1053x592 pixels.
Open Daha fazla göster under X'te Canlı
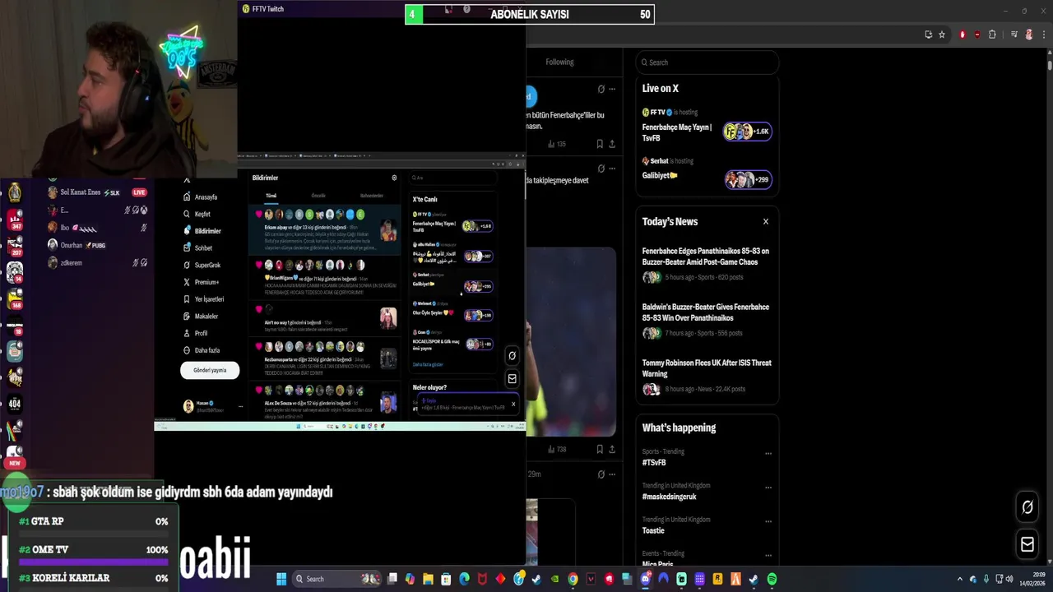[x=428, y=364]
